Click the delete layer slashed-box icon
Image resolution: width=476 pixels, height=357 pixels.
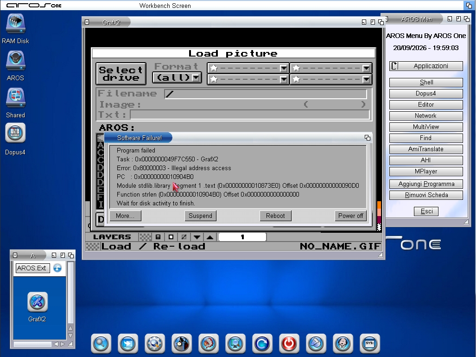(x=184, y=237)
